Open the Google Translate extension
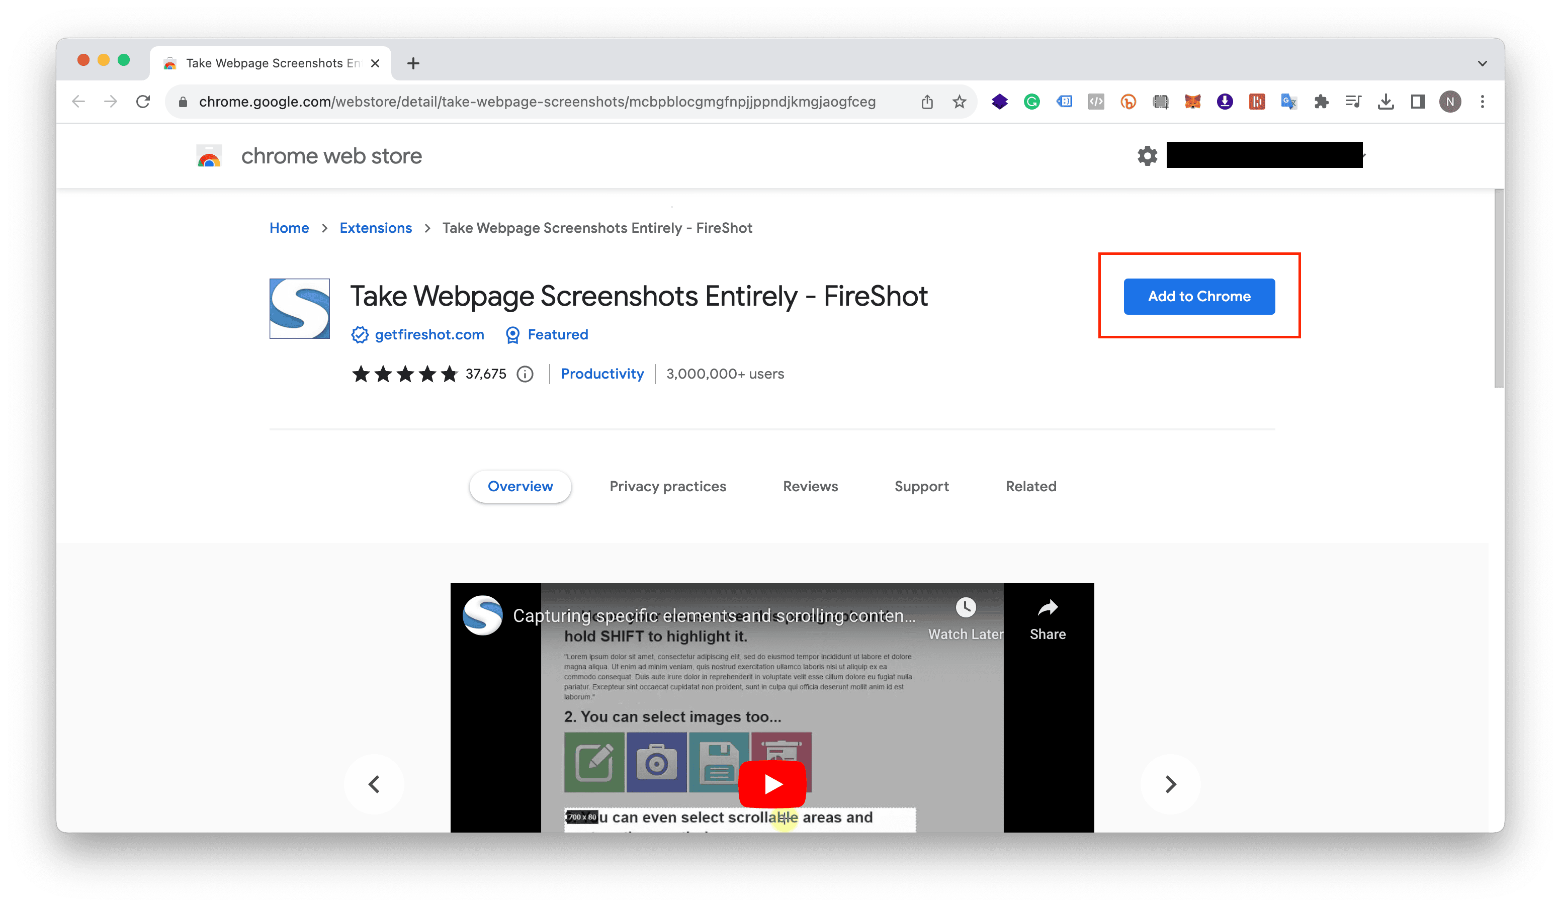Screen dimensions: 1561x907 [1289, 102]
